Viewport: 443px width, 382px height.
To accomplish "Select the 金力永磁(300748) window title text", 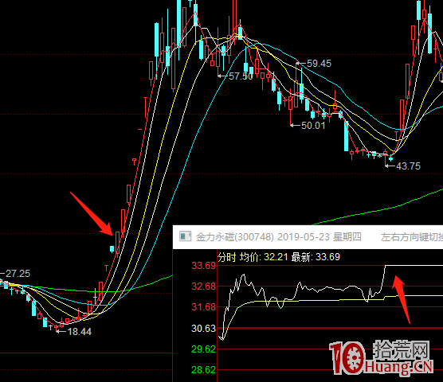I will (235, 236).
